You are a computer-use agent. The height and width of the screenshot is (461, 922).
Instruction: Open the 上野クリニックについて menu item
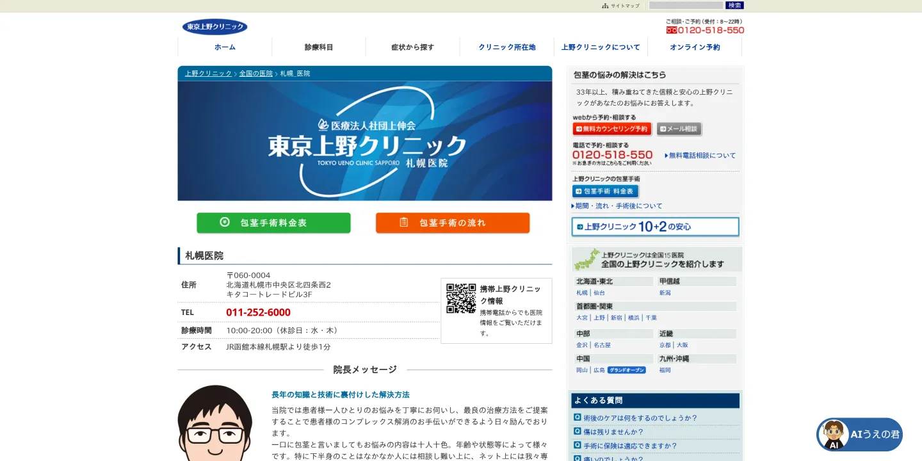click(x=601, y=47)
